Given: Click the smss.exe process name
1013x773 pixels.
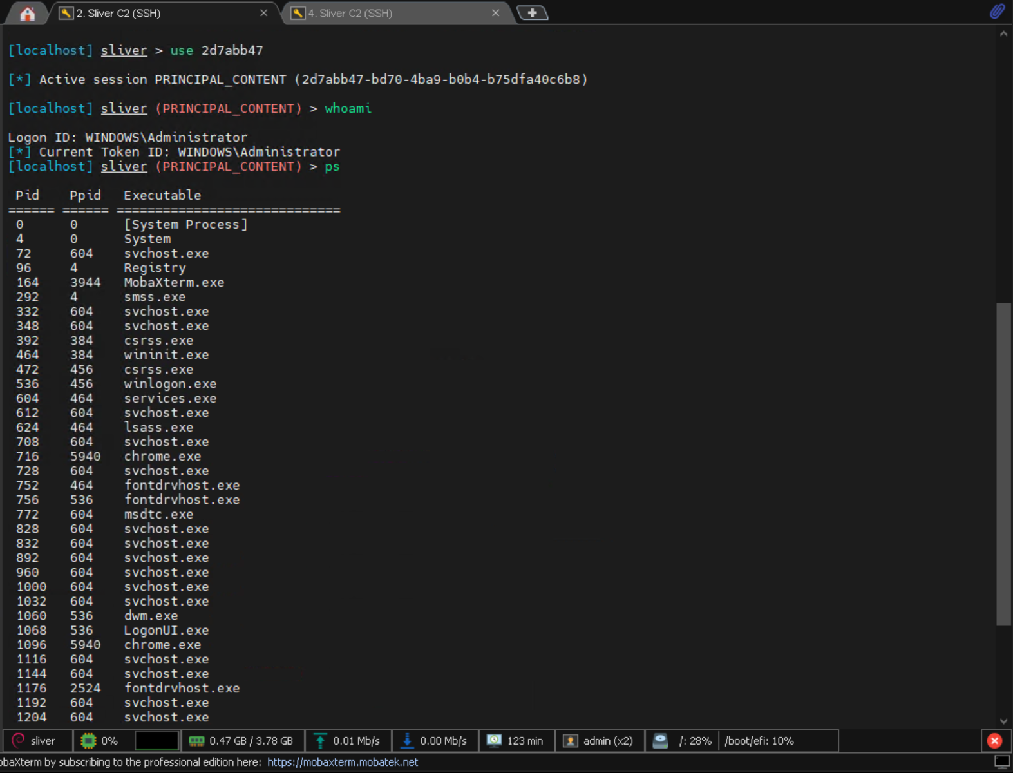Looking at the screenshot, I should click(x=155, y=297).
